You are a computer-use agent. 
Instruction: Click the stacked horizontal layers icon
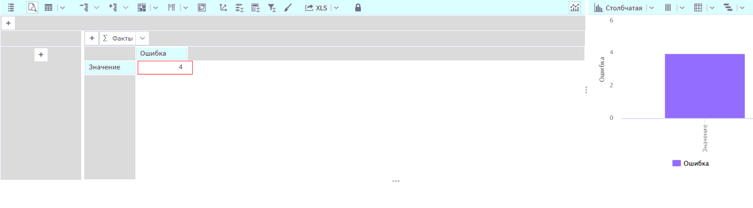(x=728, y=8)
